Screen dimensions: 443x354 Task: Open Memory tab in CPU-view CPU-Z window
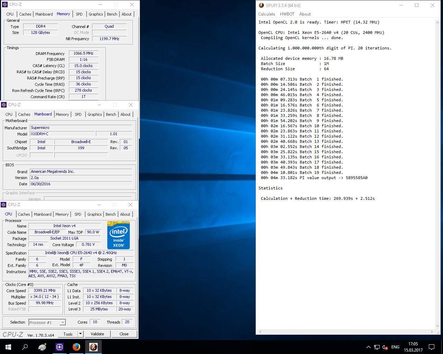[x=62, y=214]
